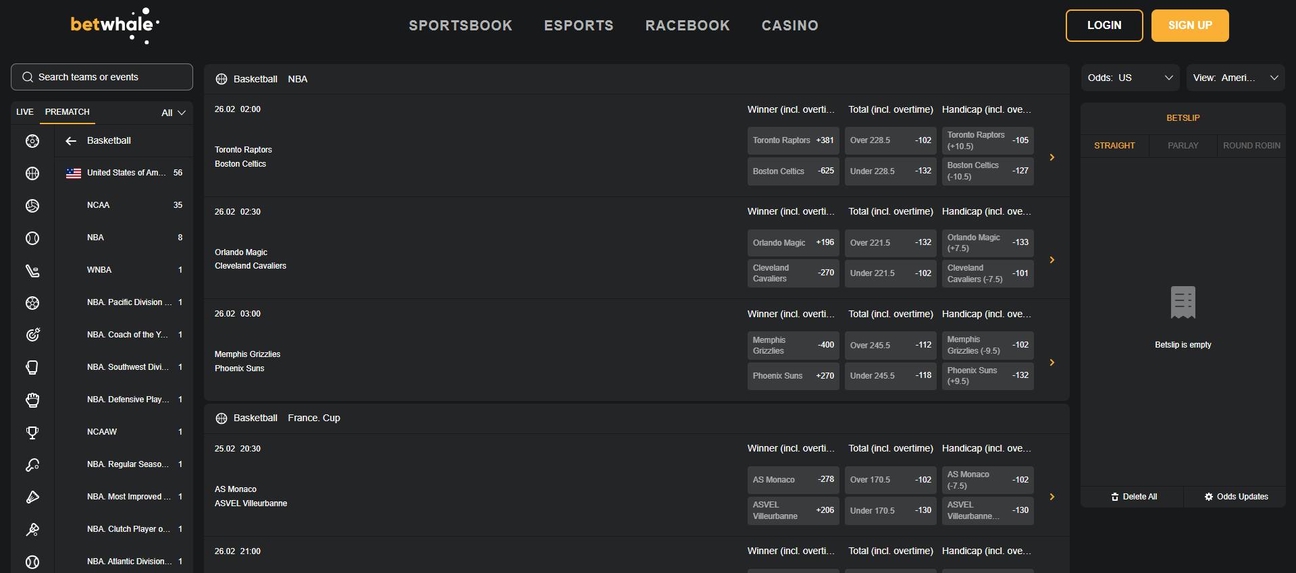Screen dimensions: 1296x573
Task: Bet Memphis Grizzlies -9.5 handicap
Action: coord(988,345)
